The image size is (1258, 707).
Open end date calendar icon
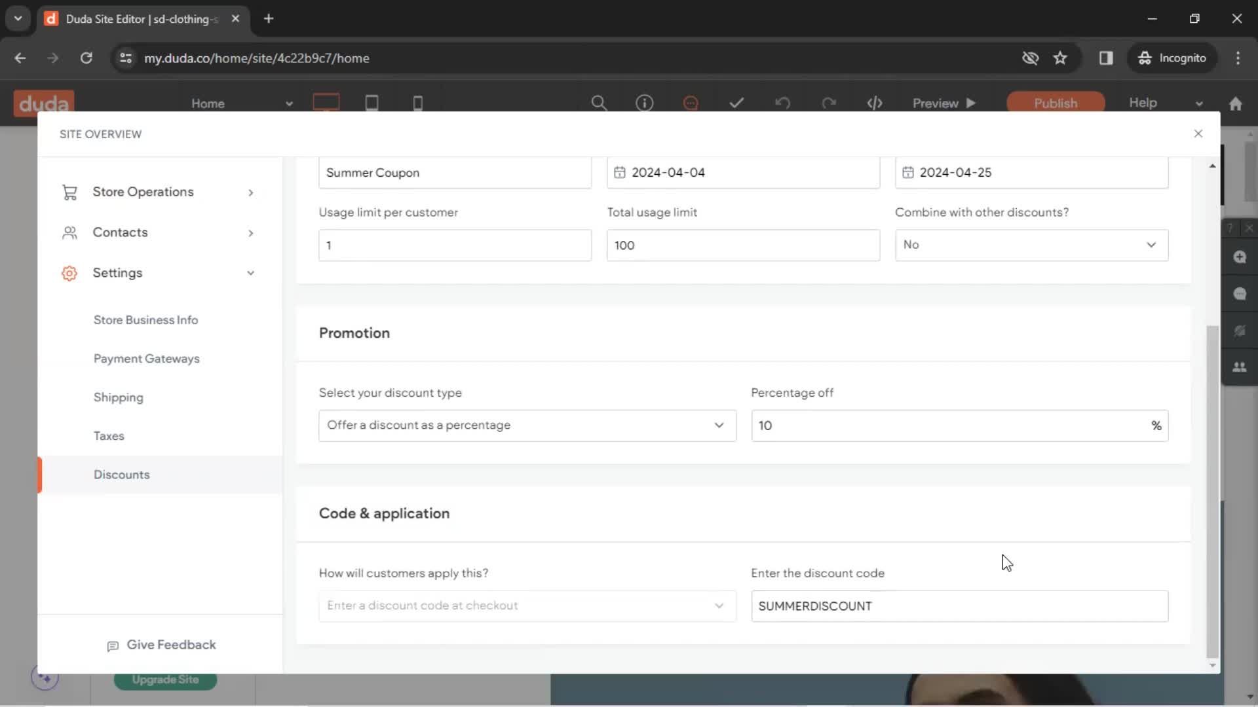click(907, 172)
